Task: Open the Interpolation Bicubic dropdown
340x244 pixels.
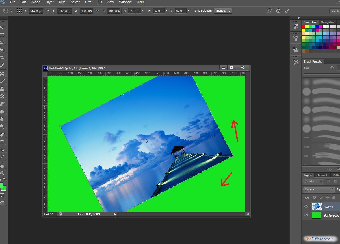Action: pyautogui.click(x=223, y=11)
